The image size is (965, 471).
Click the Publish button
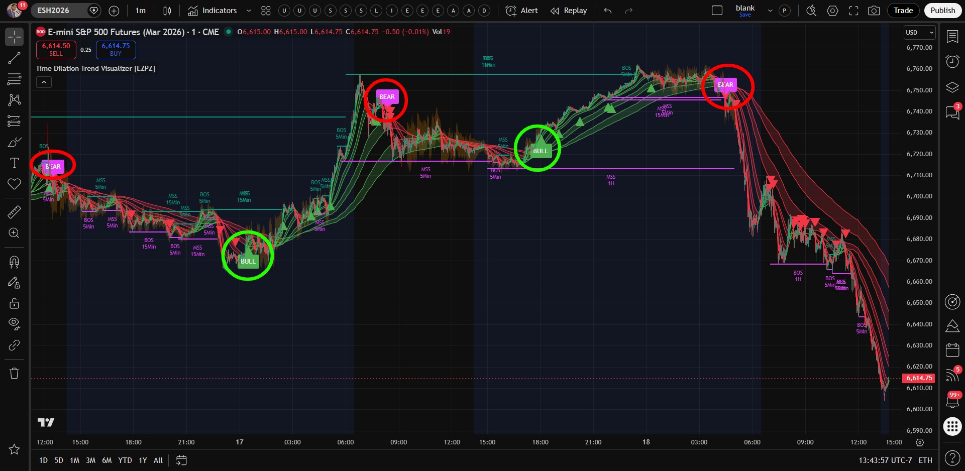[x=942, y=11]
